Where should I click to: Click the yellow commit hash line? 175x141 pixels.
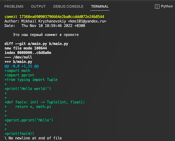coord(54,17)
